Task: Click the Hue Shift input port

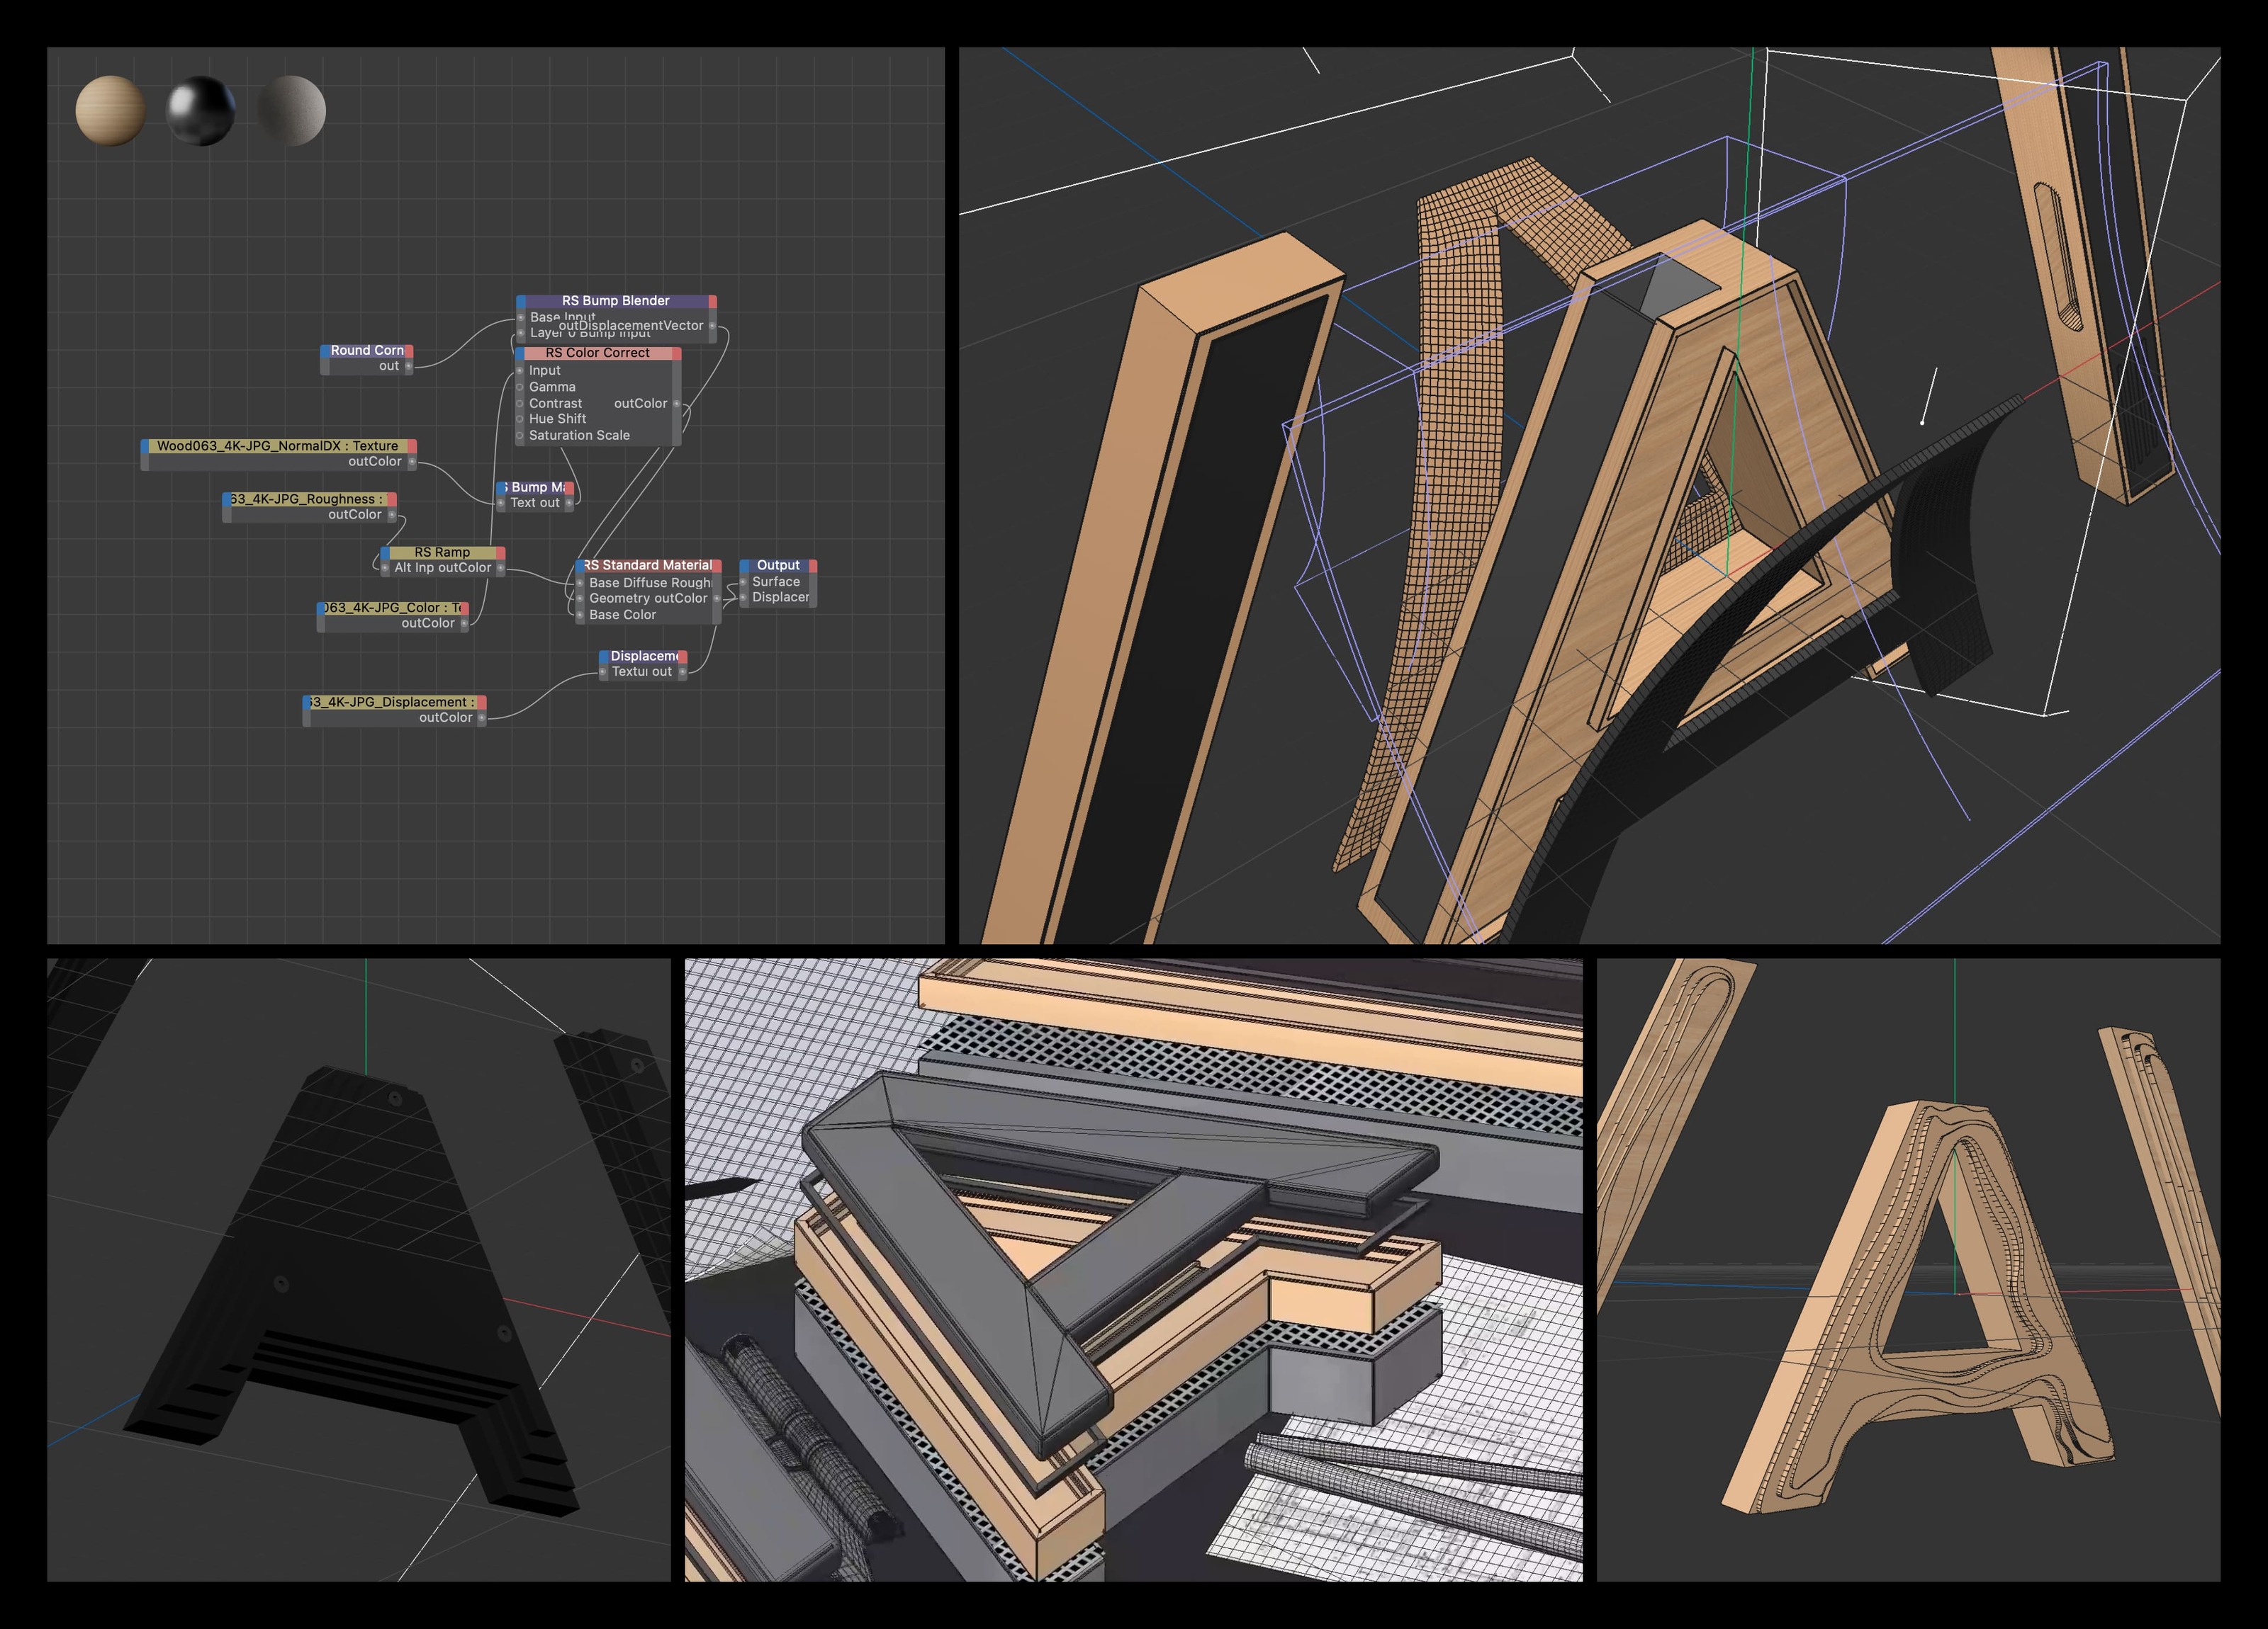Action: (520, 419)
